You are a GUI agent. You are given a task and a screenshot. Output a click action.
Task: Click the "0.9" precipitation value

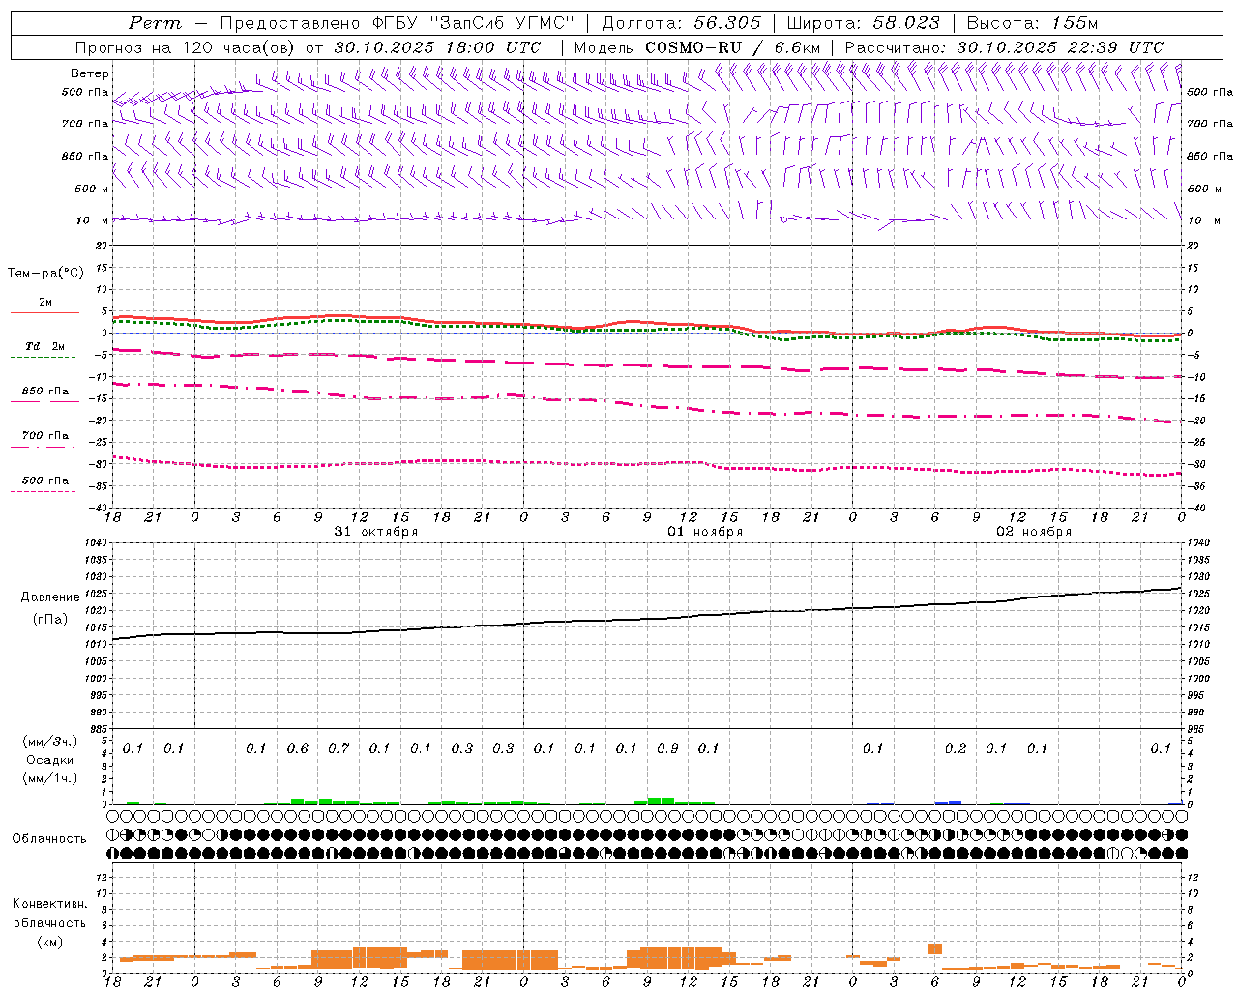coord(667,749)
